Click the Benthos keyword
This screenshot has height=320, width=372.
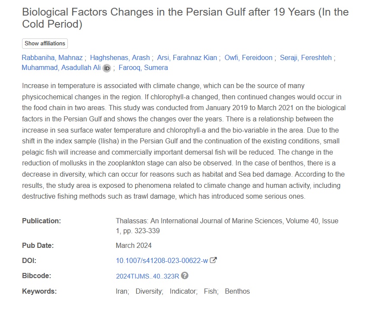237,291
